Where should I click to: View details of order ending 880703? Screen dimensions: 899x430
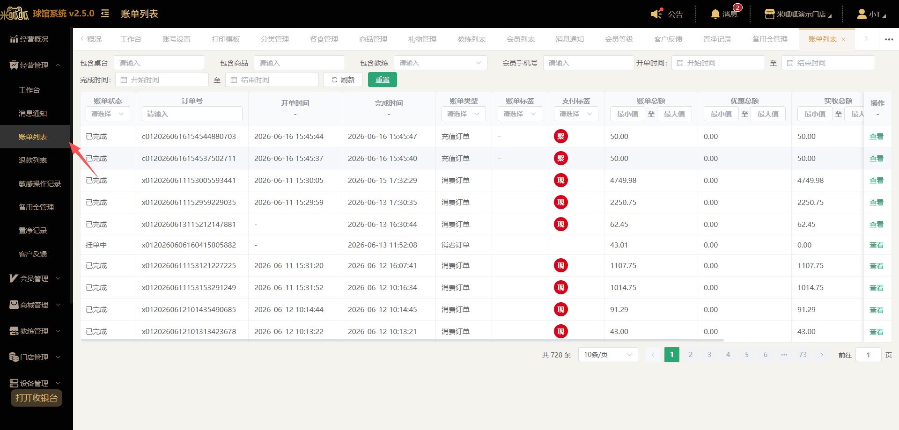(876, 136)
